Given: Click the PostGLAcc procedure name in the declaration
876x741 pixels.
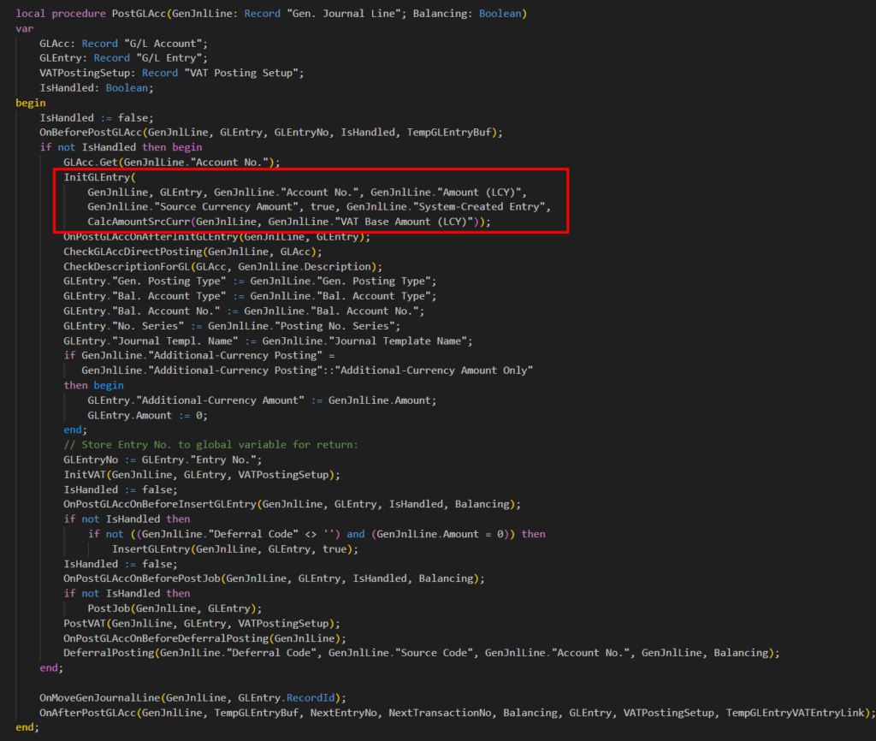Looking at the screenshot, I should [139, 14].
